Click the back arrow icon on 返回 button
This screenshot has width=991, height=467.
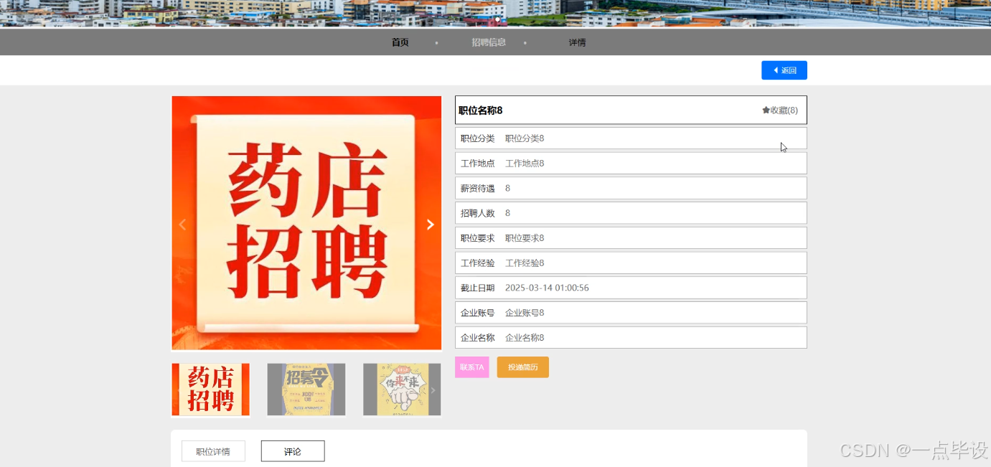(774, 70)
